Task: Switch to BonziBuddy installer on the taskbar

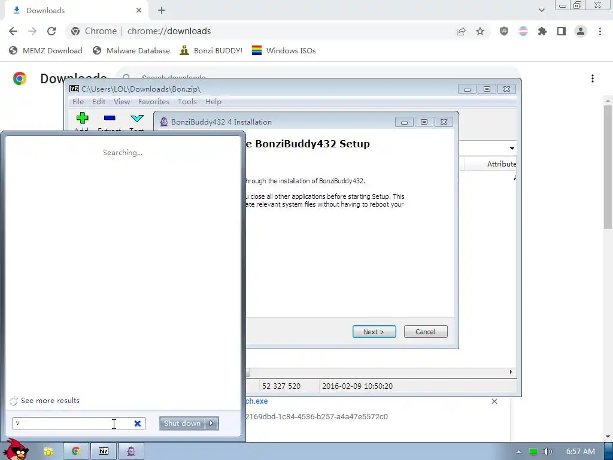Action: click(x=131, y=452)
